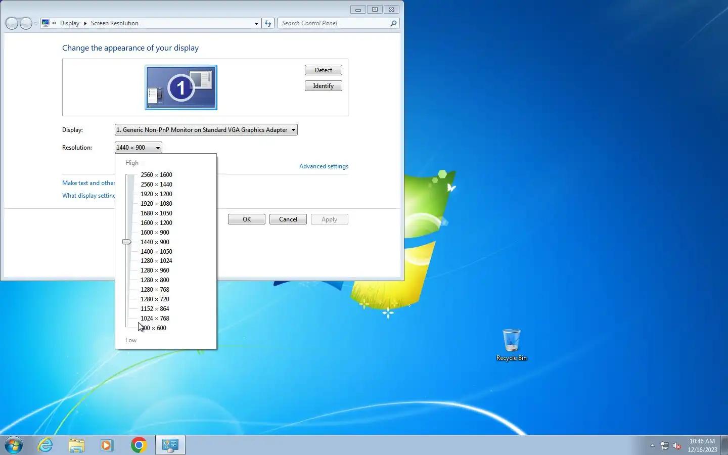Open the network status tray icon

(665, 445)
